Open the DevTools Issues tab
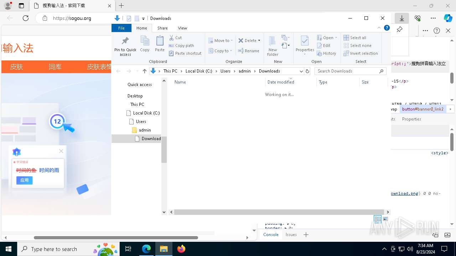This screenshot has height=256, width=456. [x=291, y=234]
